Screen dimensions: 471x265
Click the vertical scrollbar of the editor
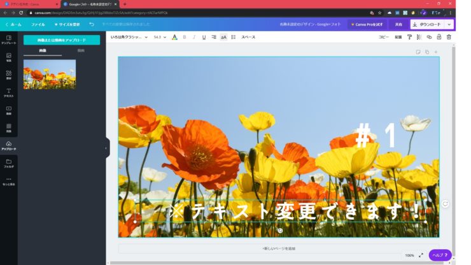[x=454, y=150]
